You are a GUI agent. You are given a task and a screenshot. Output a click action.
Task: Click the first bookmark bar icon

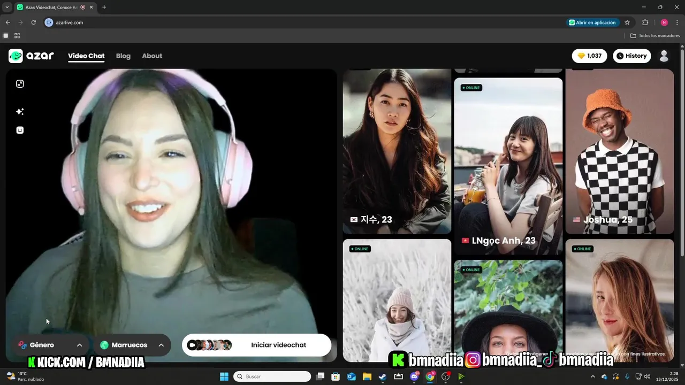[6, 36]
